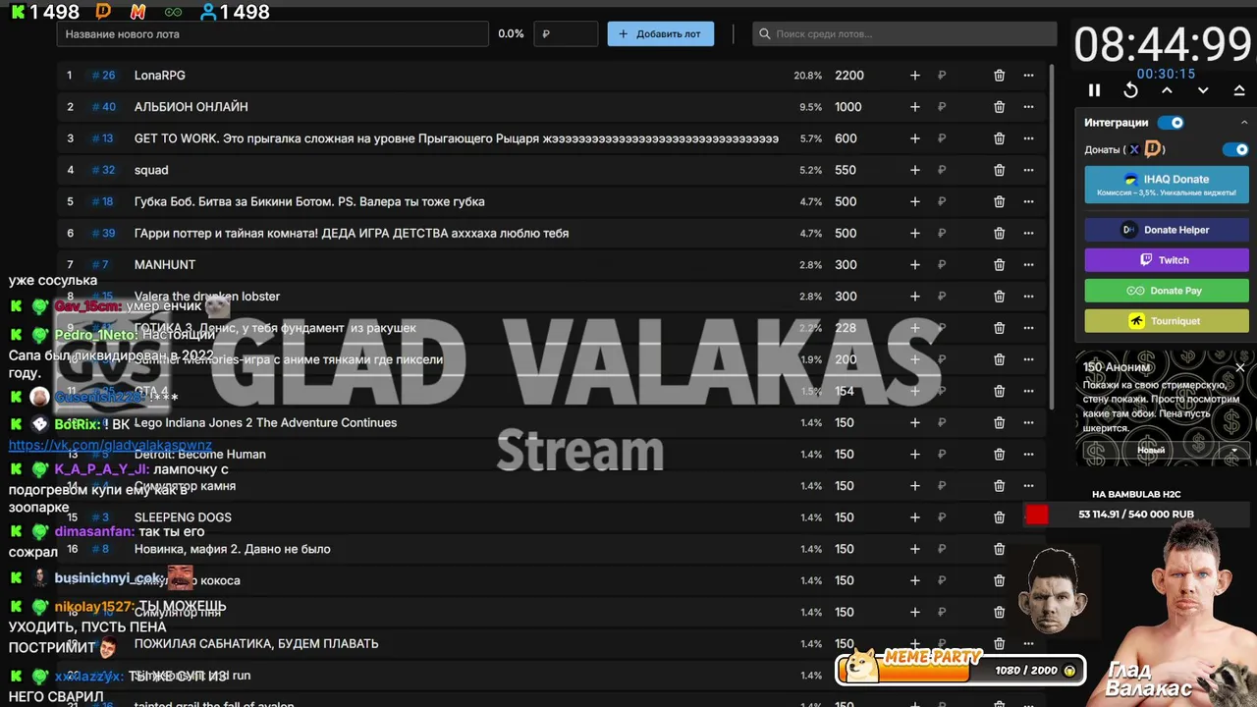Add amount to ГАрри поттер lot
The width and height of the screenshot is (1257, 707).
(914, 233)
